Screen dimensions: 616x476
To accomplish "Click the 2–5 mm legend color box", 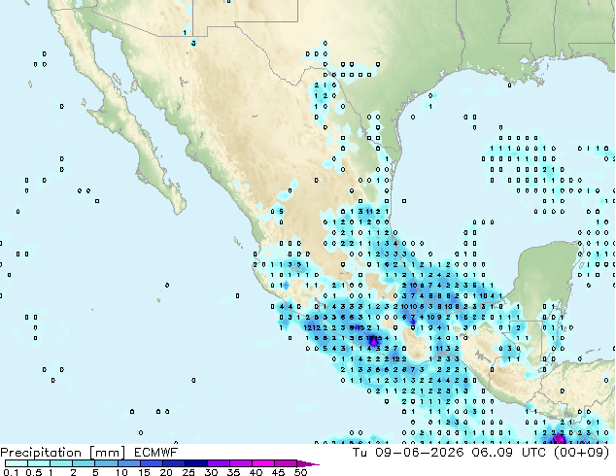I will coord(84,463).
